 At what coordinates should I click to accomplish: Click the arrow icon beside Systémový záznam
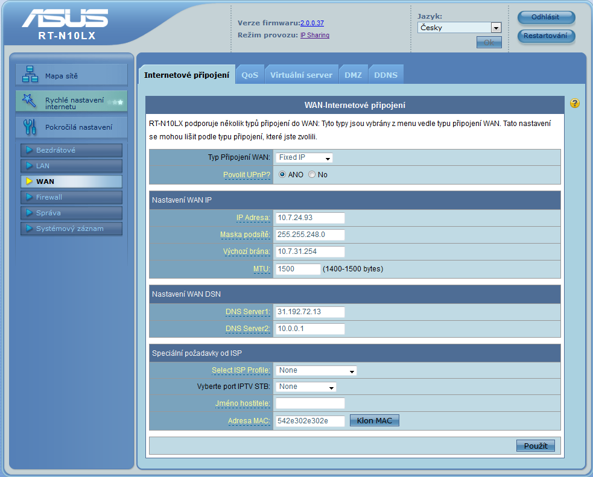coord(29,229)
